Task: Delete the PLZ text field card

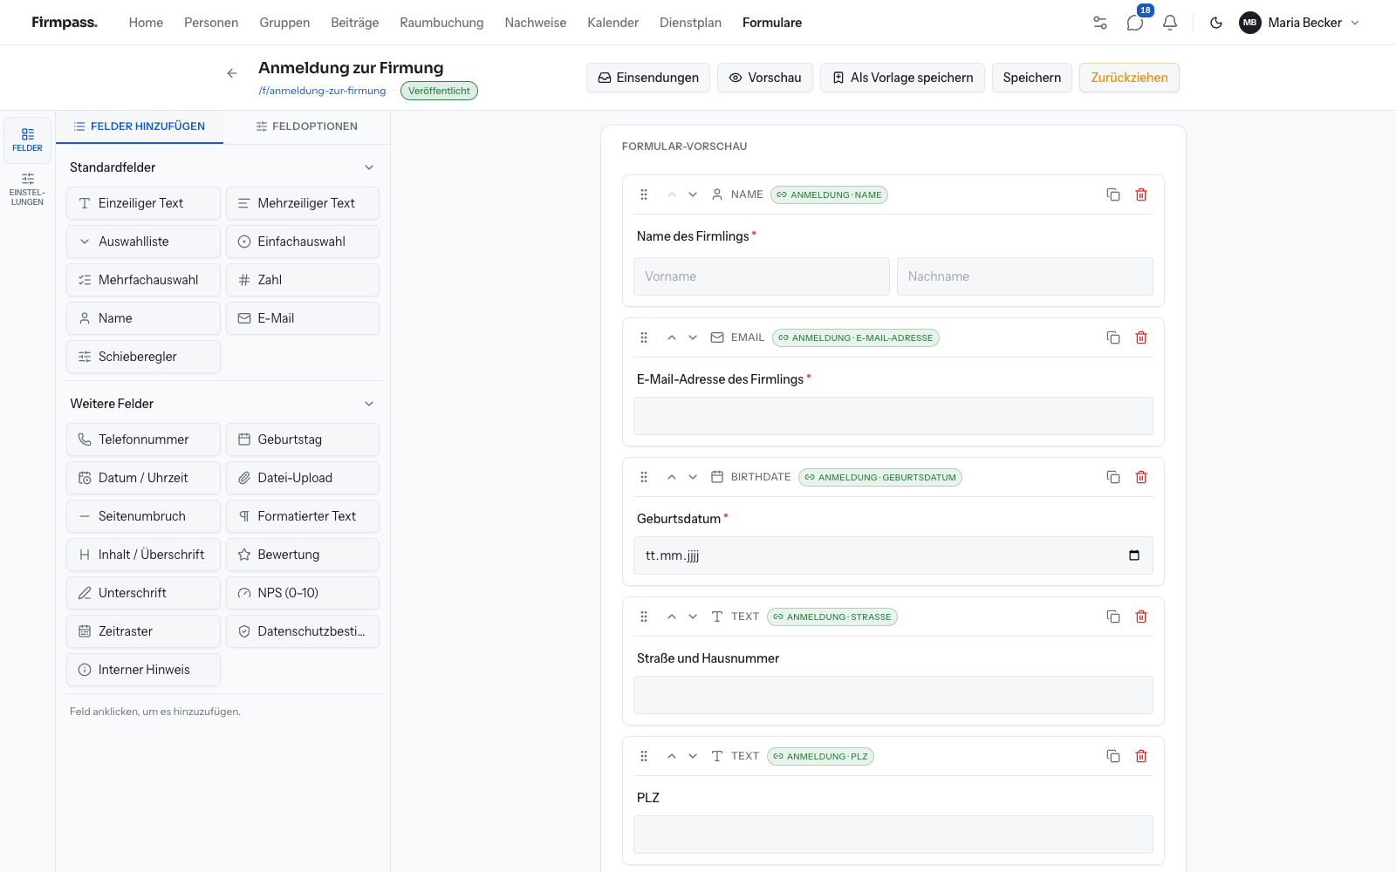Action: click(x=1141, y=756)
